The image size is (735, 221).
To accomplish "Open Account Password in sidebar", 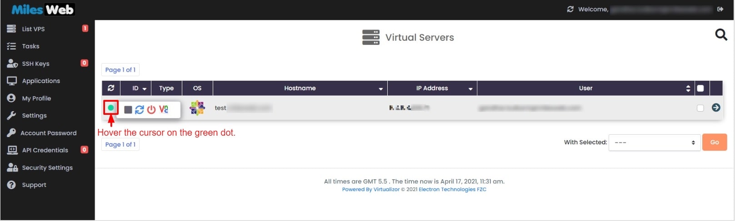I will tap(48, 133).
